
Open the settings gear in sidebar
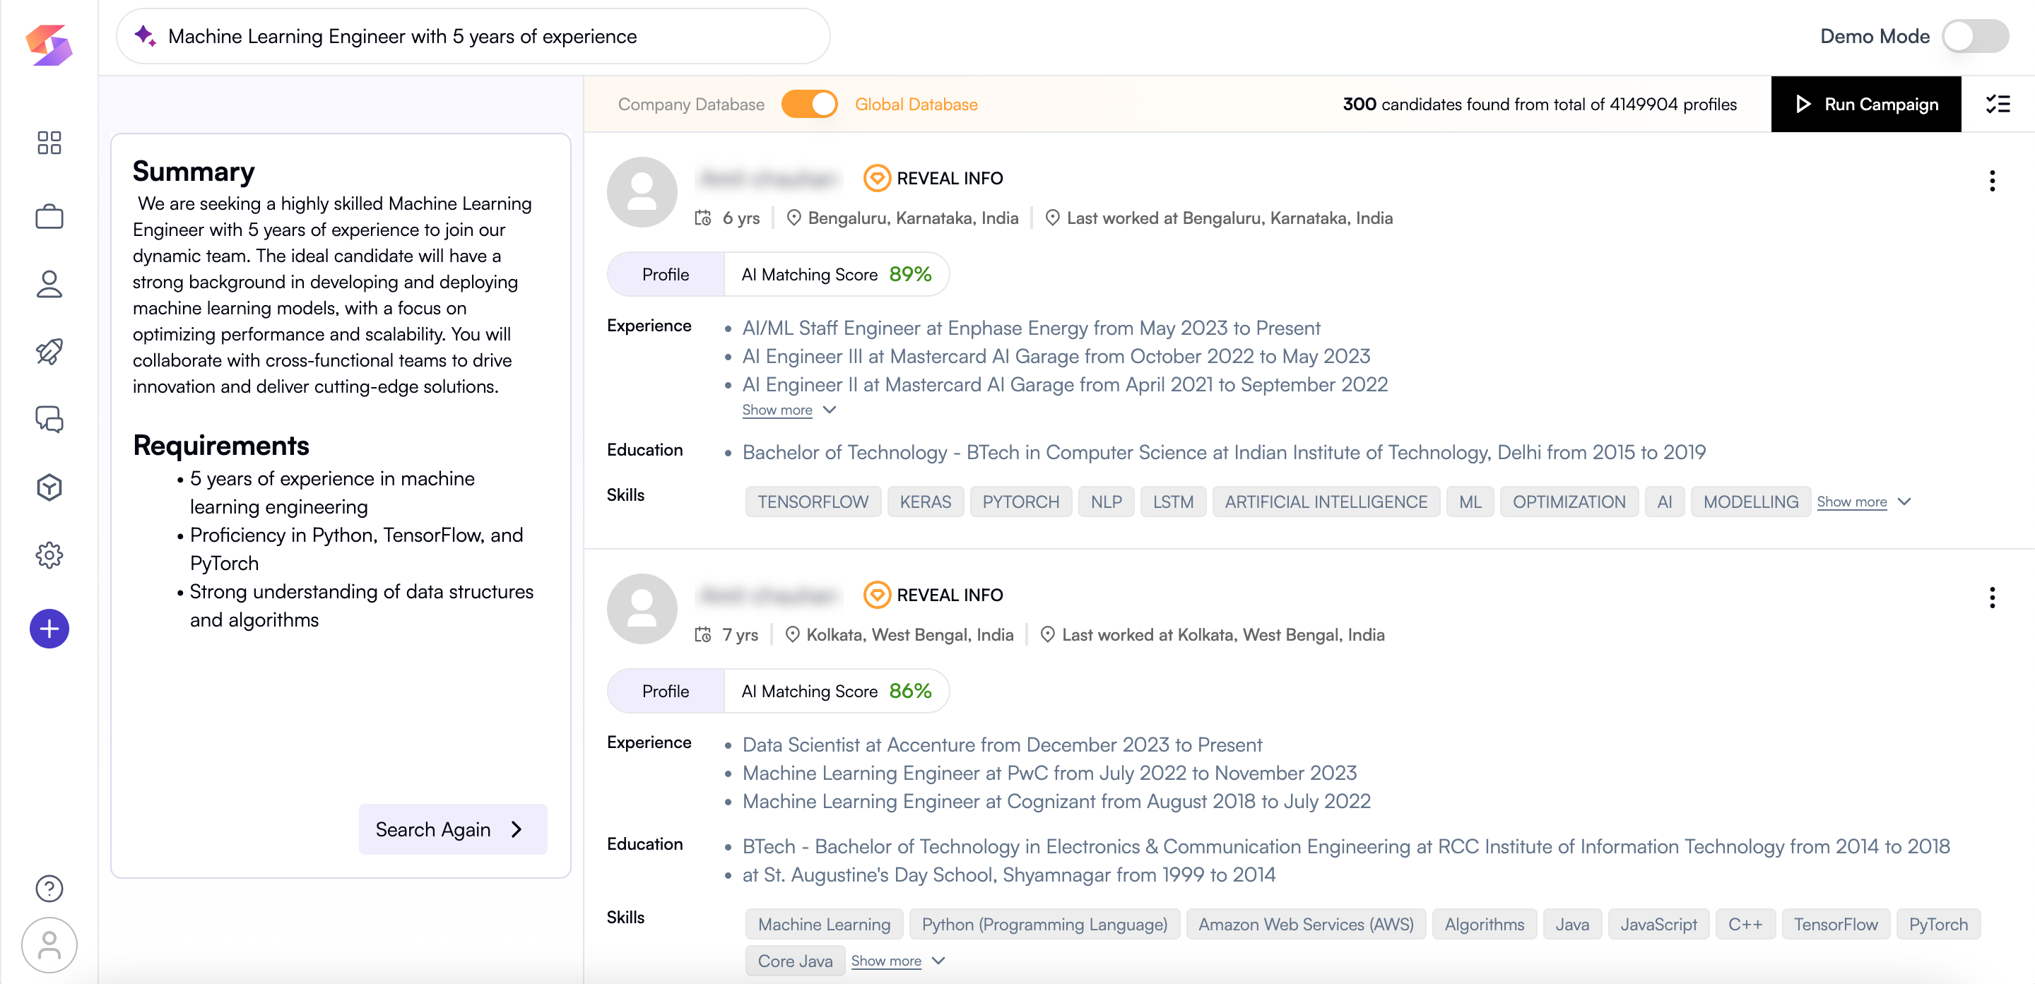point(49,555)
